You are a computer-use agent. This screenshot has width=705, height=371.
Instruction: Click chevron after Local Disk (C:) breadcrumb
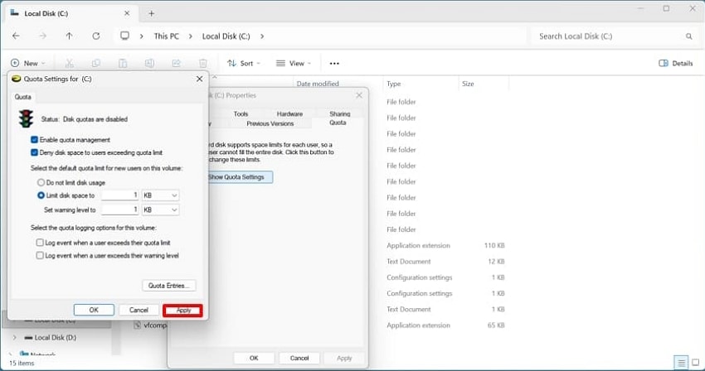coord(262,36)
